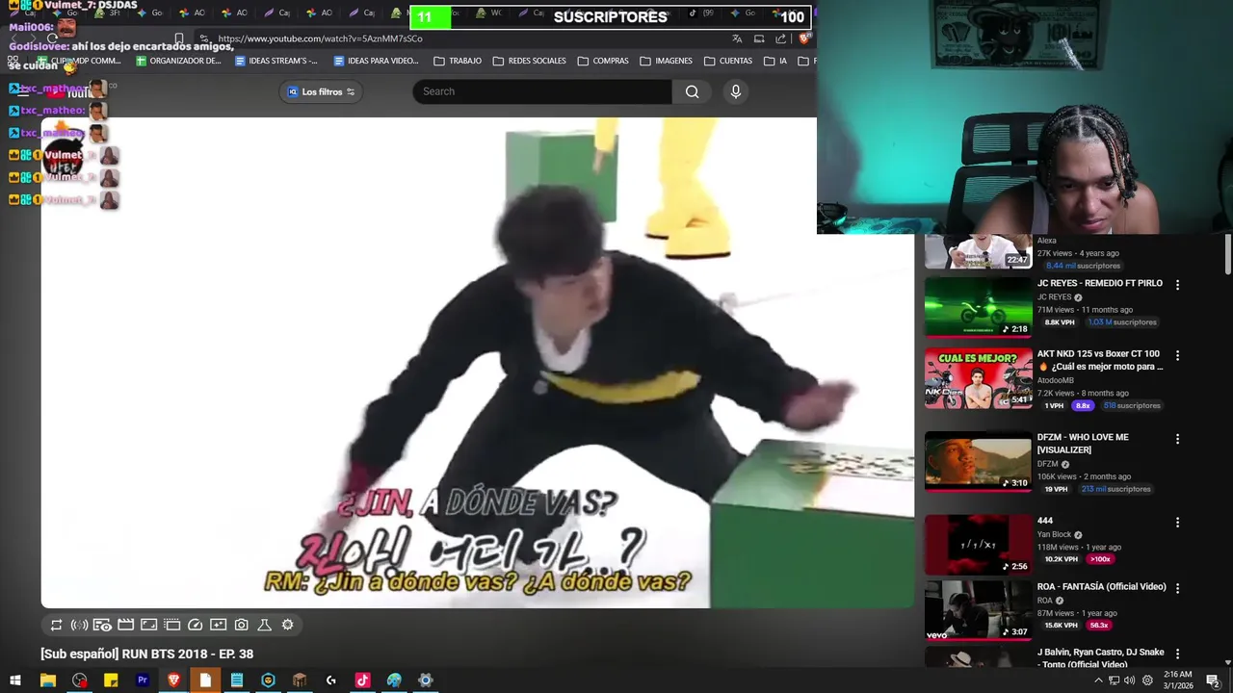Open JC REYES - REMEDIO FT PIRLO thumbnail
The height and width of the screenshot is (693, 1233).
978,307
